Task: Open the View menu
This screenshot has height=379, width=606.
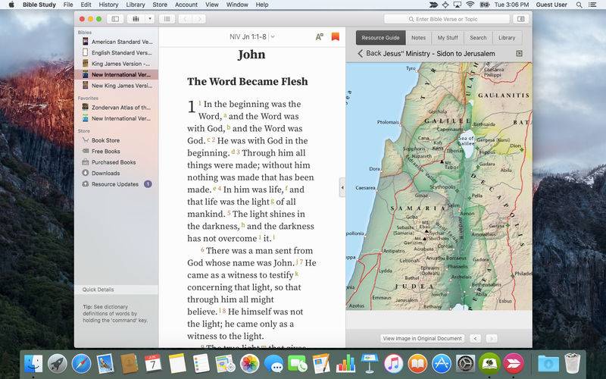Action: pyautogui.click(x=212, y=5)
